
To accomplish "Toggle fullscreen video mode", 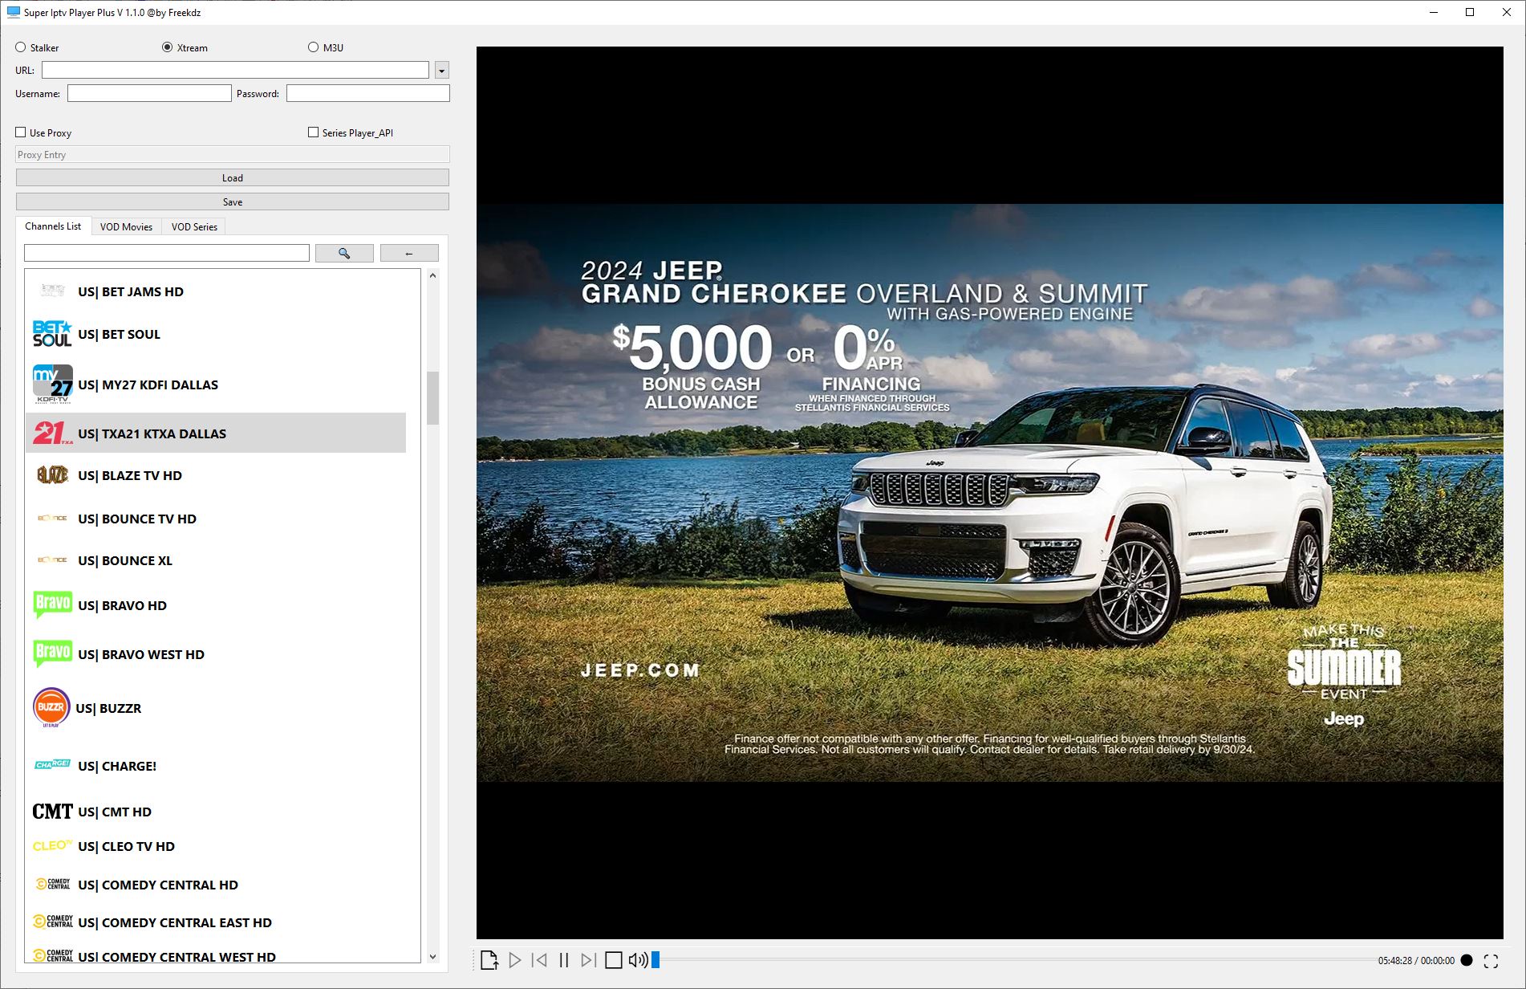I will pos(1492,961).
